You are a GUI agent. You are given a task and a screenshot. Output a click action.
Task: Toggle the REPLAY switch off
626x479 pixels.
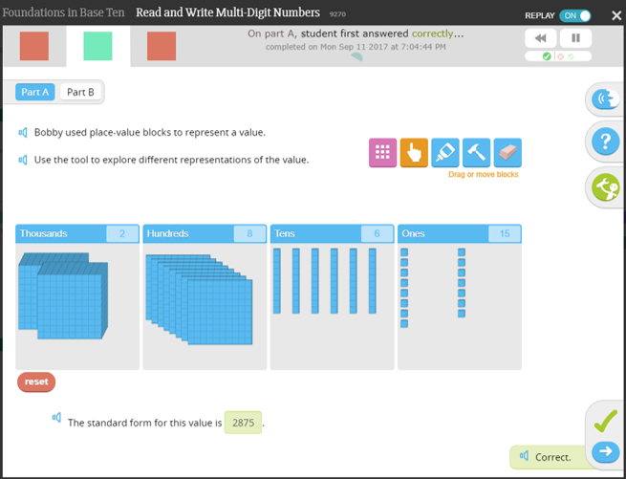[575, 15]
